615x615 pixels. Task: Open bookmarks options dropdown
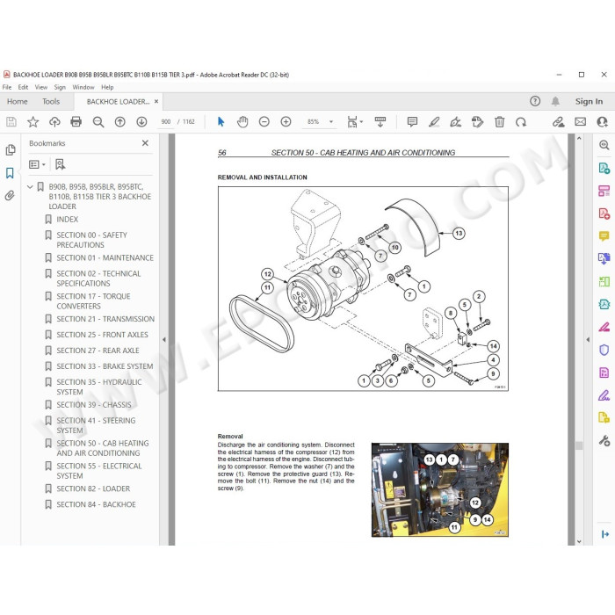pos(37,164)
